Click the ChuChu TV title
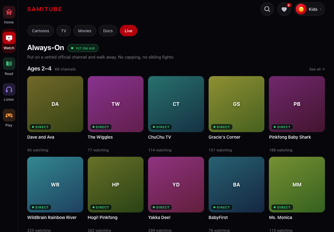This screenshot has height=232, width=334. click(160, 137)
